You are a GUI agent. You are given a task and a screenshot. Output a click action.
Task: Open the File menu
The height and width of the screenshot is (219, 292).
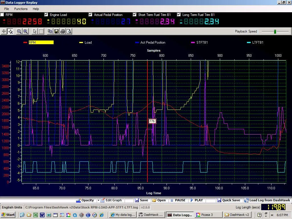point(6,9)
